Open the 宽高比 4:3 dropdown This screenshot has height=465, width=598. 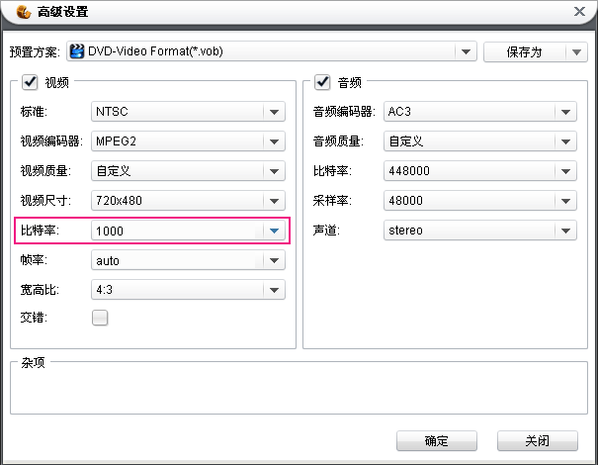click(274, 291)
